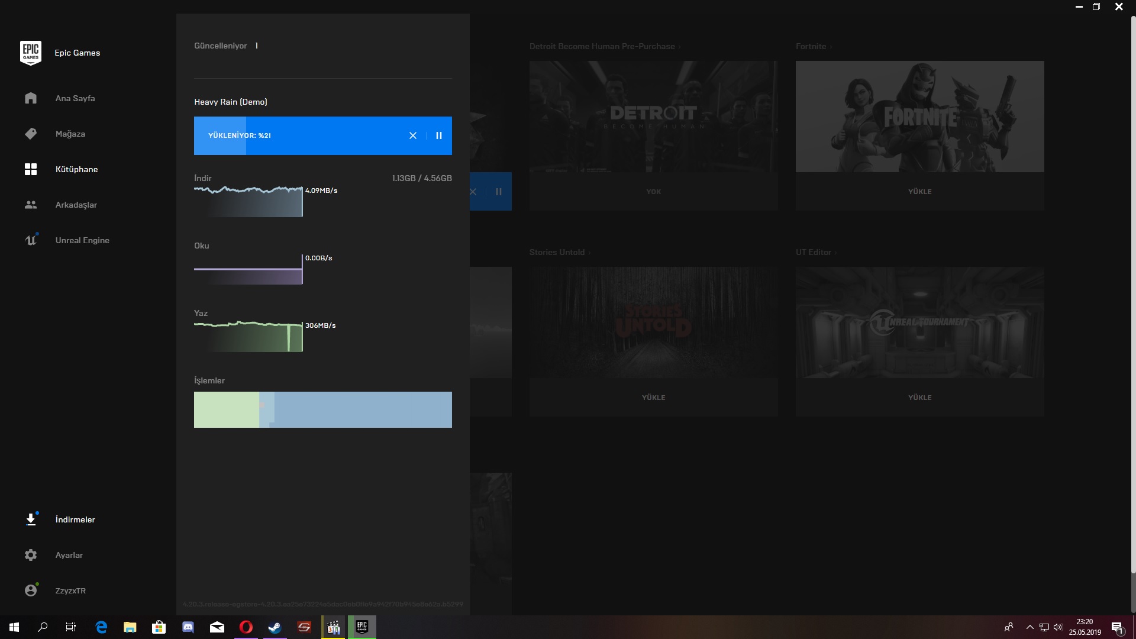
Task: Select the Detroit Become Human cover thumbnail
Action: tap(654, 117)
